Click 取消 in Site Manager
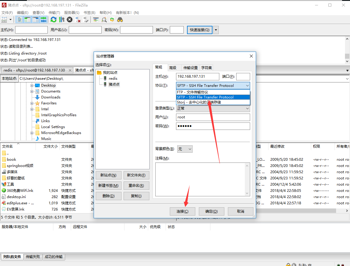Viewport: 350px width, 266px height. (240, 211)
